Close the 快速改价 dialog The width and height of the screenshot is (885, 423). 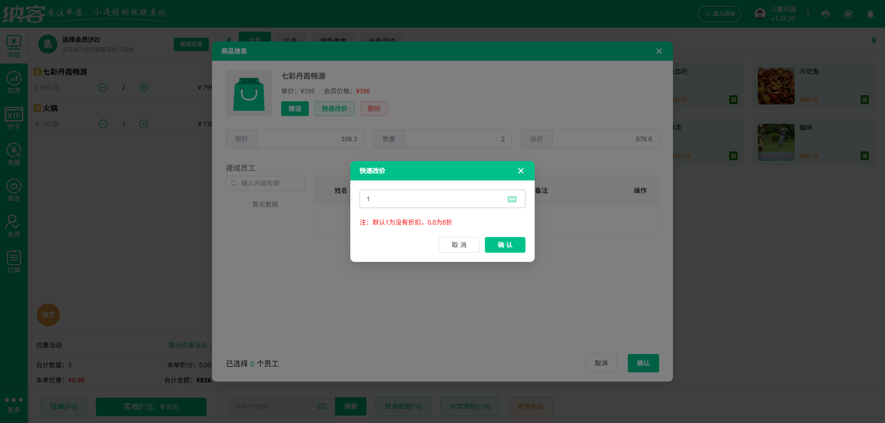pyautogui.click(x=520, y=171)
